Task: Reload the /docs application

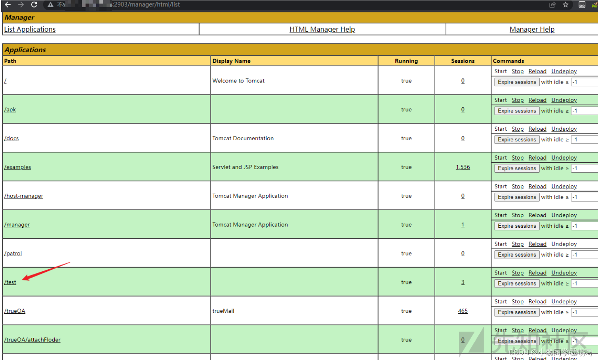Action: coord(537,129)
